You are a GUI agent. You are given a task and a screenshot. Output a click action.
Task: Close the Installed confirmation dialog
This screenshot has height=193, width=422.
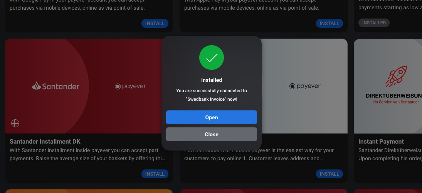pos(212,134)
